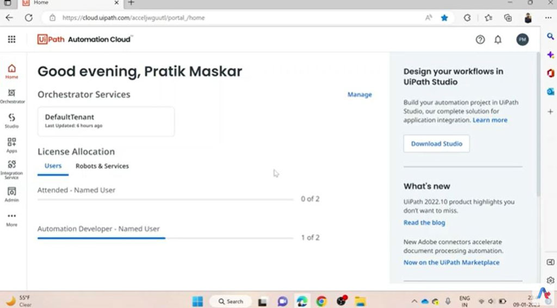The height and width of the screenshot is (308, 557).
Task: Open the weather widget showing 55°F
Action: point(19,301)
